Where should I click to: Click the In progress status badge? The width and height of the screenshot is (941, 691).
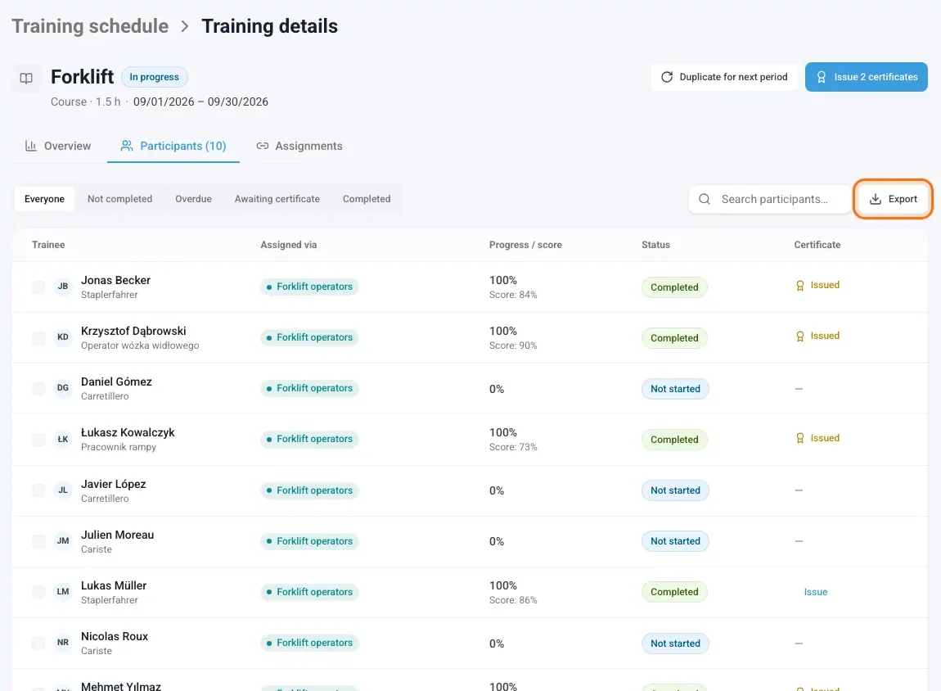[x=154, y=77]
